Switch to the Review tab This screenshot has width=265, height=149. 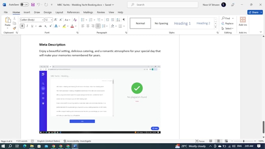tap(101, 12)
